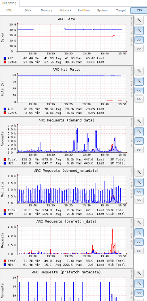Zoom in on the demand_metadata requests graph
147x301 pixels.
(139, 172)
